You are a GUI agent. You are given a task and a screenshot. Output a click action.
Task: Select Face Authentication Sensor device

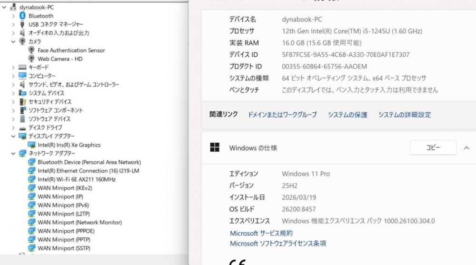point(71,50)
